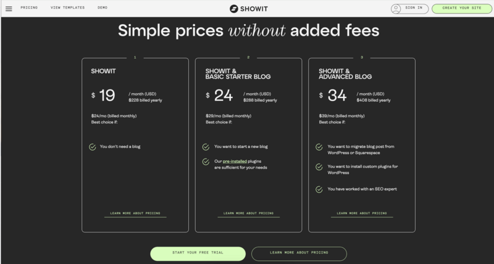Open the Pricing menu item

[29, 7]
